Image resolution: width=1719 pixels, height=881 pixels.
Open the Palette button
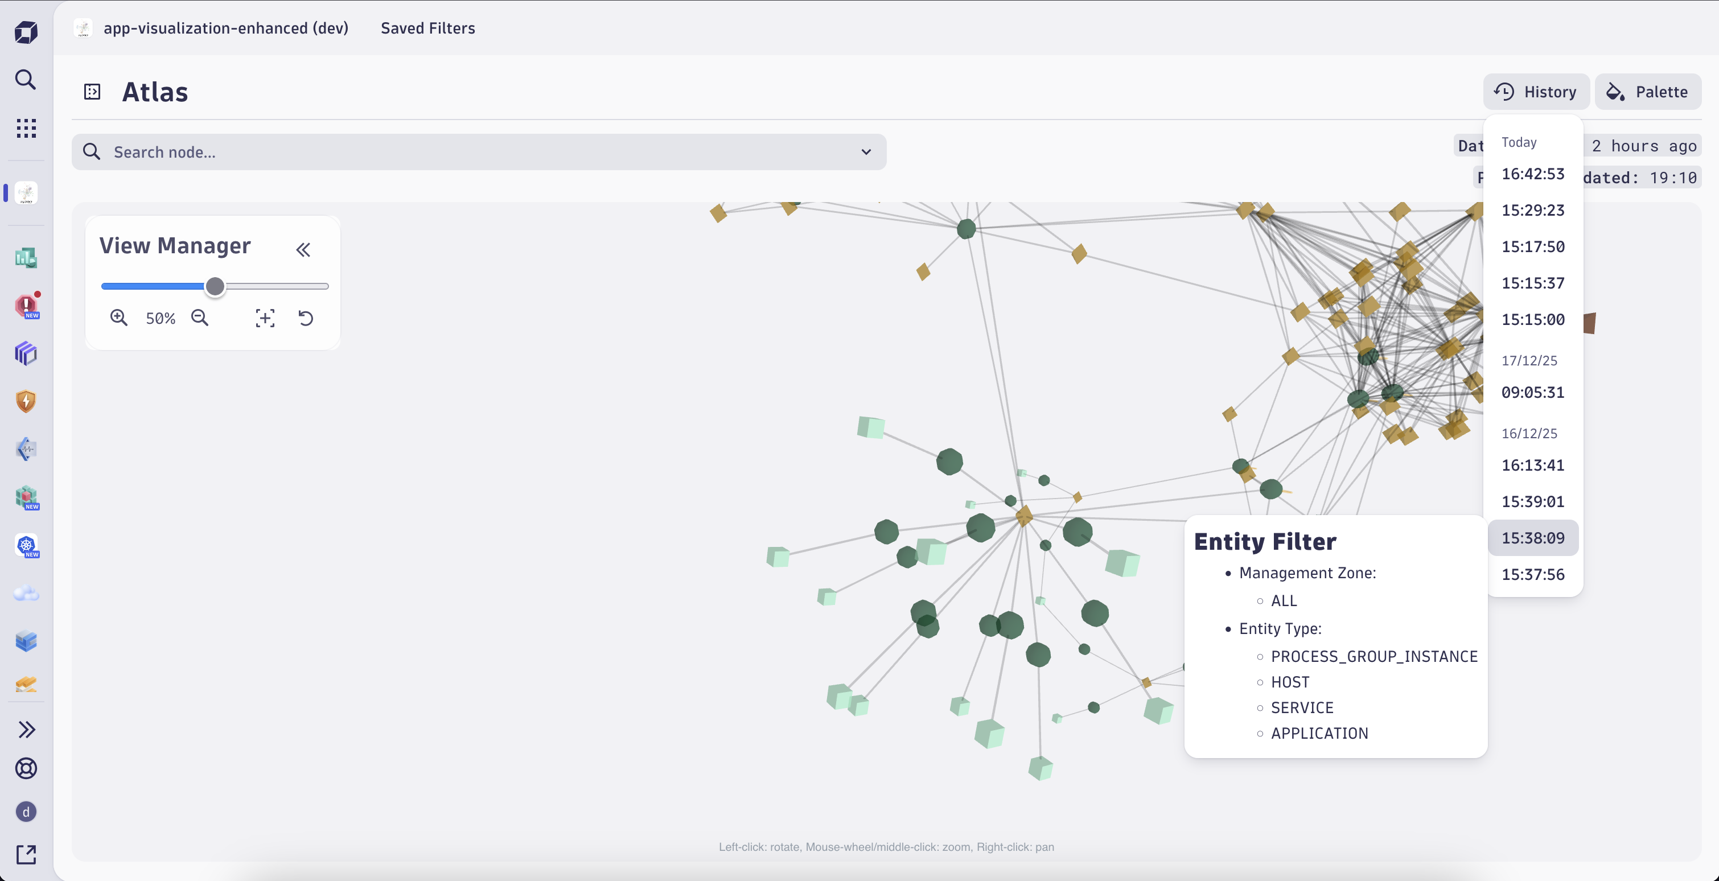pos(1648,92)
